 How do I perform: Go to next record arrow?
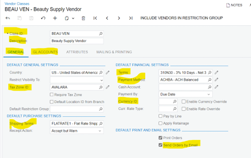119,18
